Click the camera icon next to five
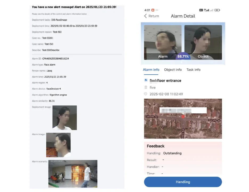 [146, 87]
